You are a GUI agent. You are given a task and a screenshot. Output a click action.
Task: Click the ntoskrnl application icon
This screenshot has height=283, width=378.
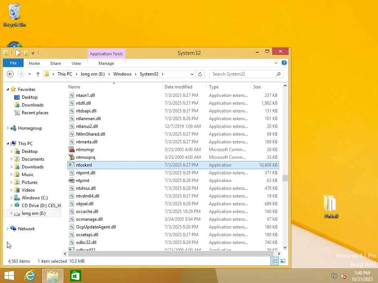point(71,165)
